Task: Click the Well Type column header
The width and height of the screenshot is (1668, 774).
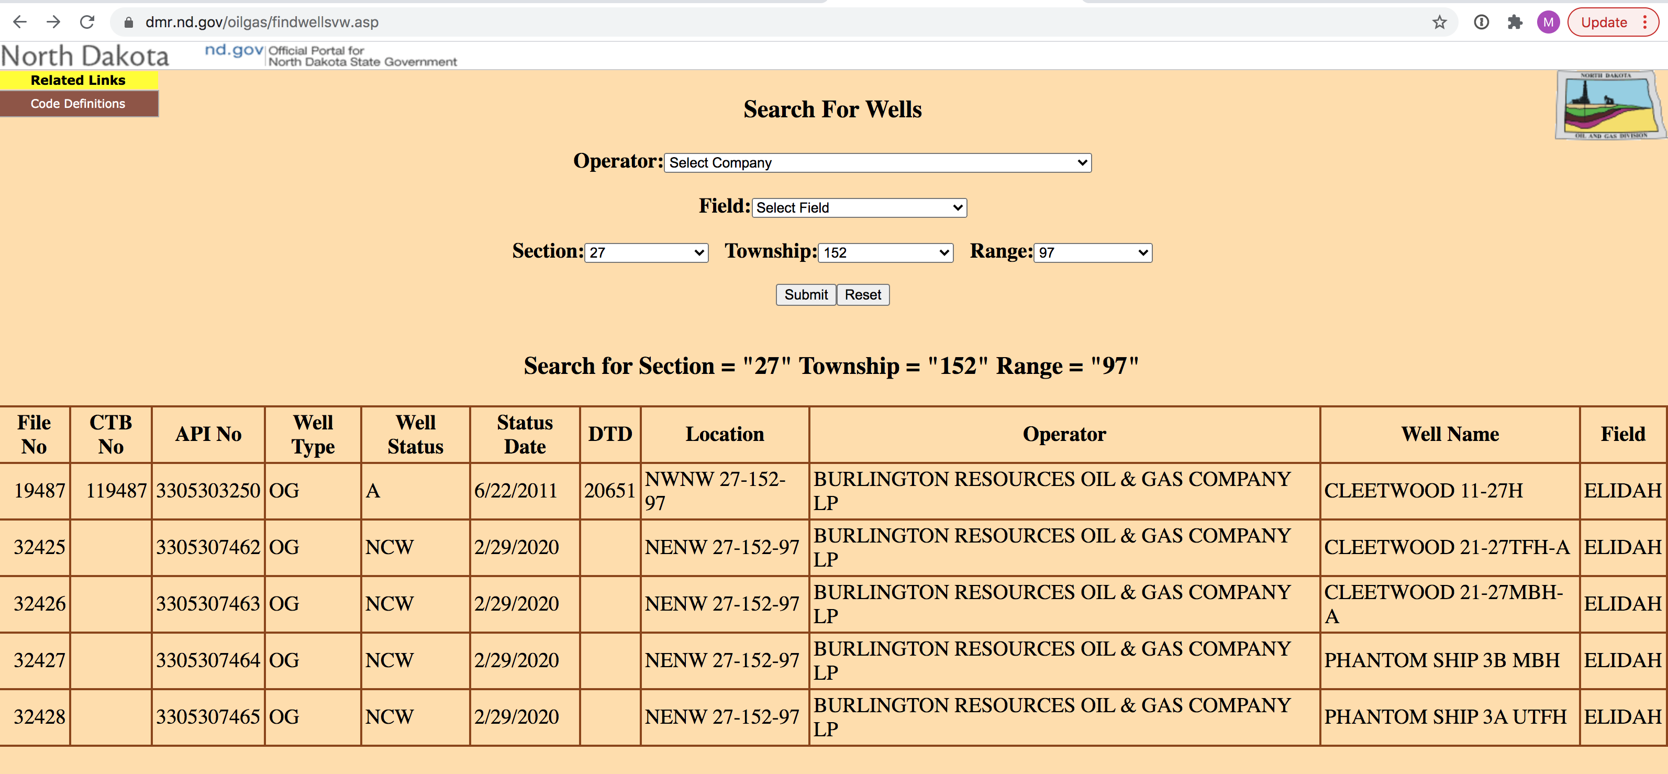Action: click(313, 435)
